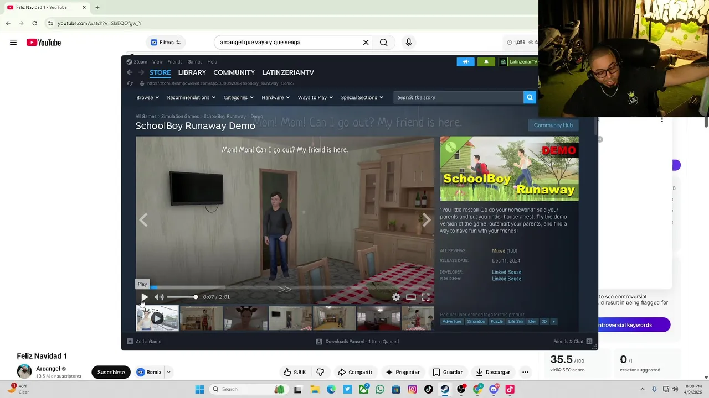Click the YouTube search magnifier button
The height and width of the screenshot is (398, 709).
[x=383, y=43]
